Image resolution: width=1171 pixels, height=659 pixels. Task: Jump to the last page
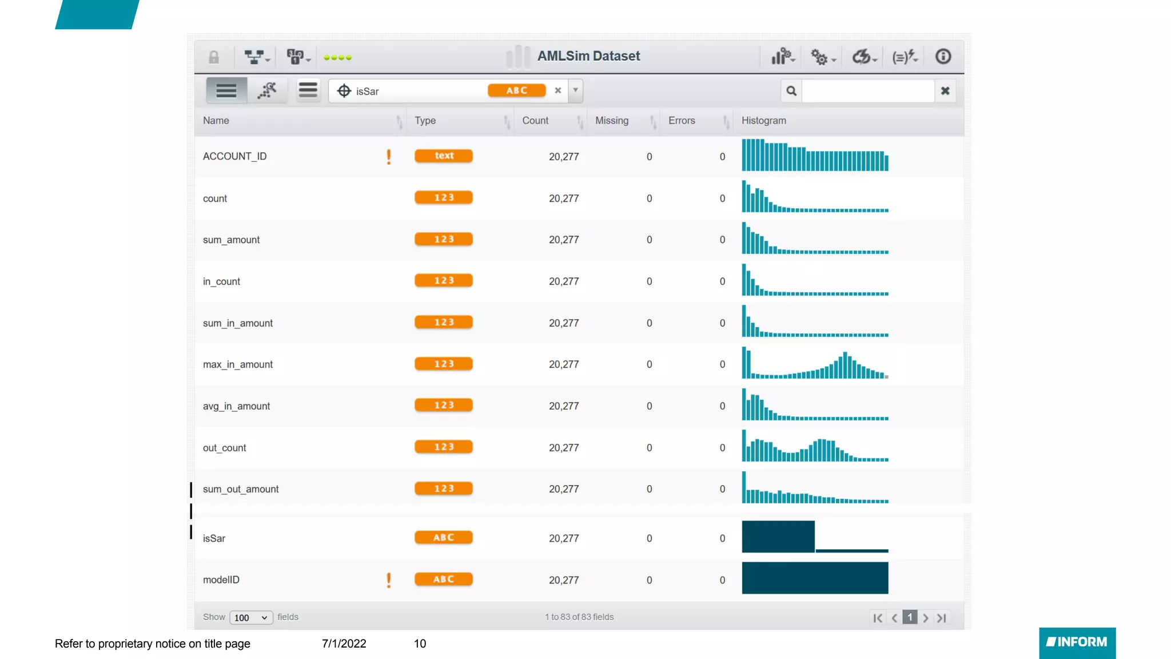942,618
